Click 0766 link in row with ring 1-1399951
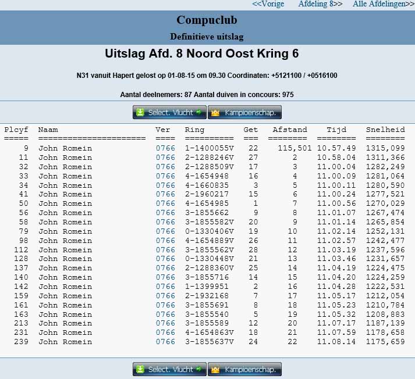The image size is (415, 379). click(x=165, y=286)
